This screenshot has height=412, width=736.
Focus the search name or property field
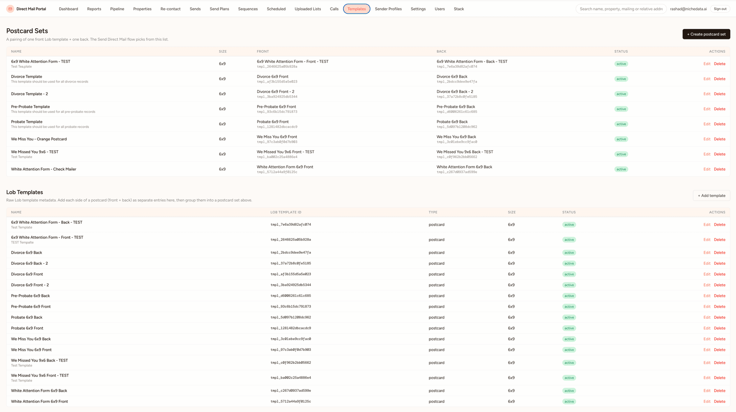(621, 9)
